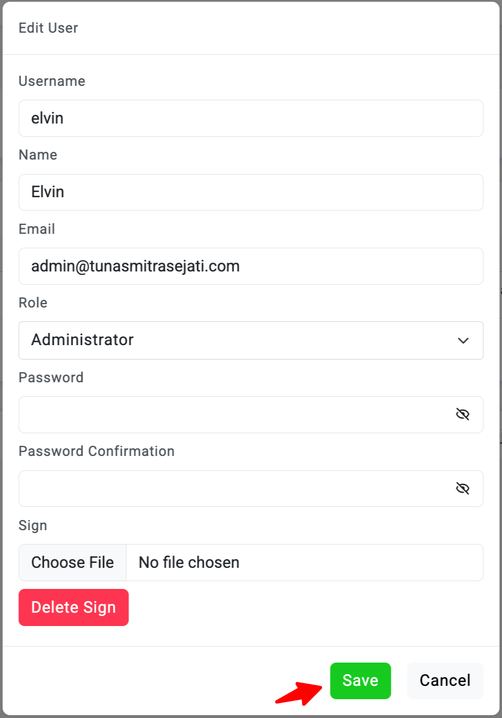502x718 pixels.
Task: Click the Password Confirmation label text
Action: (x=97, y=452)
